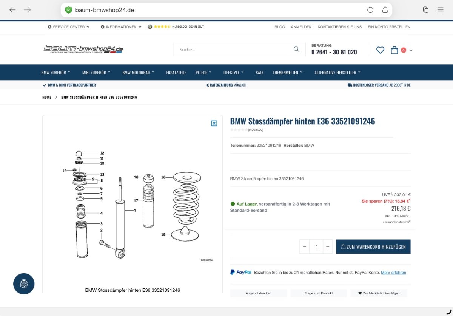453x316 pixels.
Task: Open the browser tabs overview icon
Action: [426, 10]
